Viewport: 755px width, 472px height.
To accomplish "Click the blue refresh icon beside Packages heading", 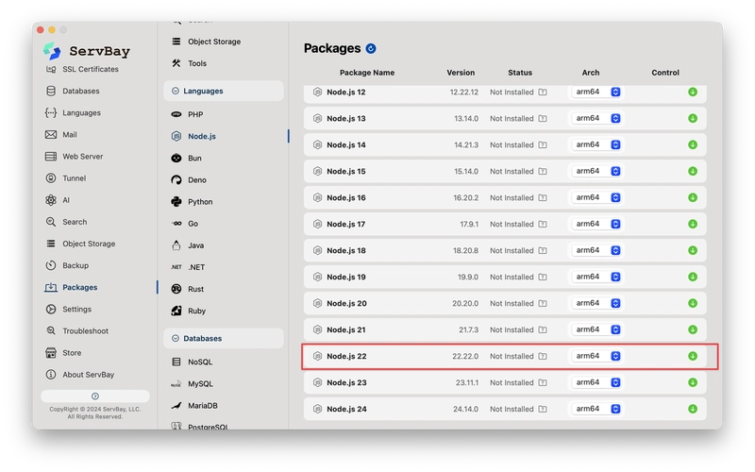I will [371, 48].
